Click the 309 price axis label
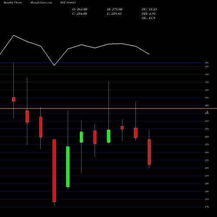Screen dimensions: 217x217 pyautogui.click(x=207, y=105)
